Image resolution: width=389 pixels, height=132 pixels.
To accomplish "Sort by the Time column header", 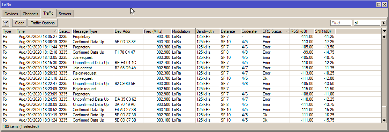I will 37,31.
